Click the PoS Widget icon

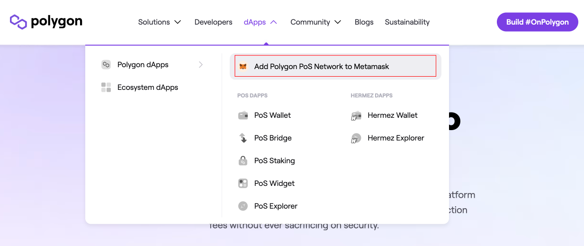click(243, 184)
